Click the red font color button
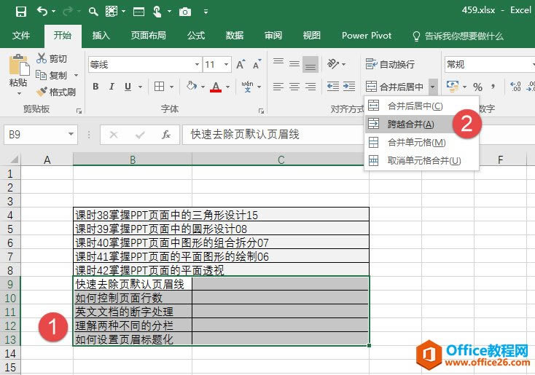Viewport: 535px width, 375px height. [216, 87]
